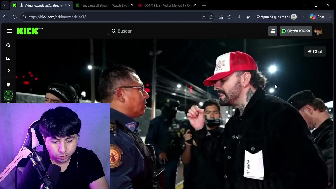Switch to the Adrianozendejas32 Stream tab
Screen dimensions: 336x189
(x=42, y=5)
